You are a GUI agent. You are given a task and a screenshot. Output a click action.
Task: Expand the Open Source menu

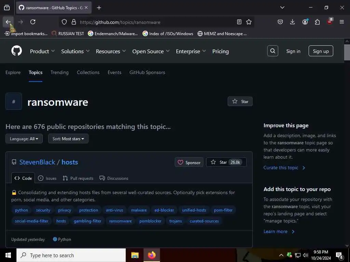click(151, 51)
